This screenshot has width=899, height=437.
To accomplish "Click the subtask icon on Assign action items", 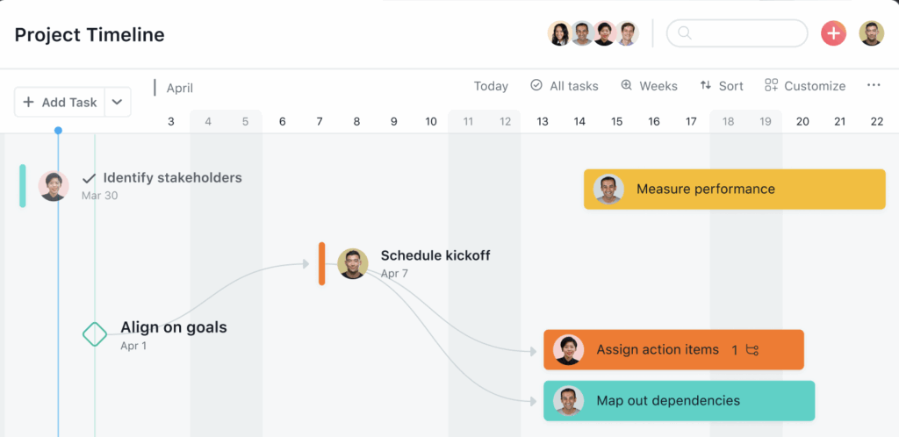I will (752, 350).
